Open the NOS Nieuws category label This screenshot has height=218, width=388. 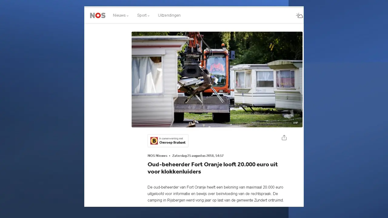click(x=157, y=156)
